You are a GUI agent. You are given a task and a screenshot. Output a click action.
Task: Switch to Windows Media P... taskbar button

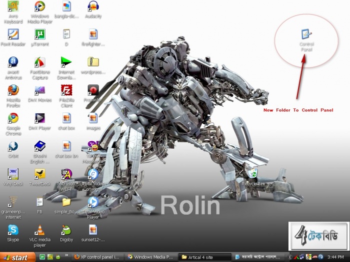[x=151, y=257]
